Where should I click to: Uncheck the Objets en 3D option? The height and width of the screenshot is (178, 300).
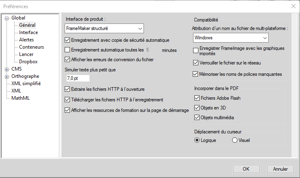198,108
